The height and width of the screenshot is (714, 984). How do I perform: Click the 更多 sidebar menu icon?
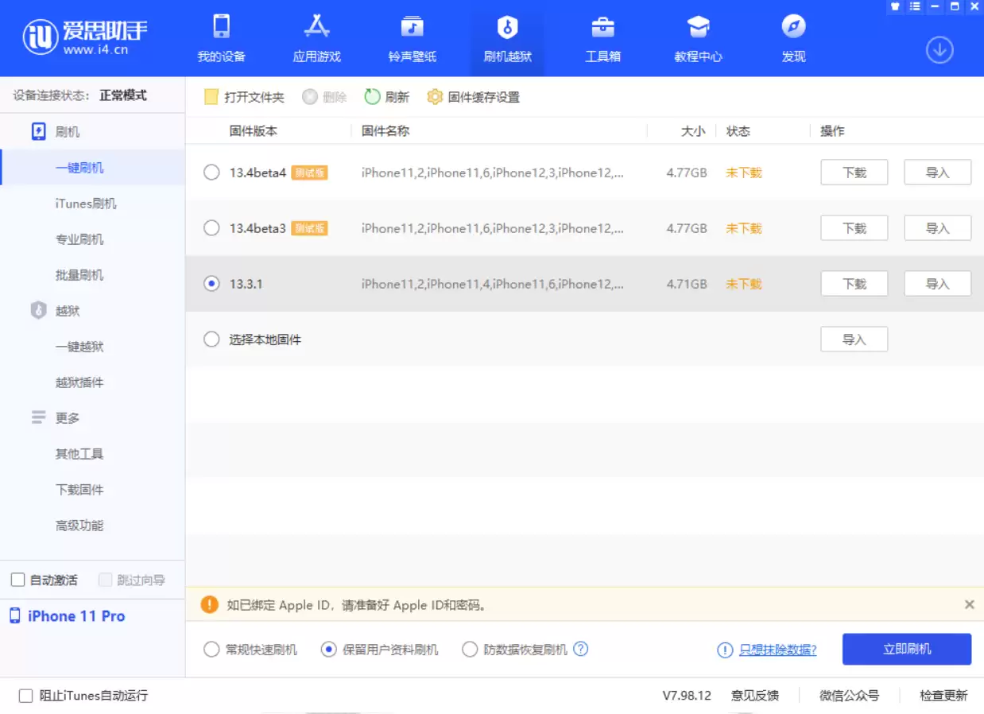tap(39, 417)
